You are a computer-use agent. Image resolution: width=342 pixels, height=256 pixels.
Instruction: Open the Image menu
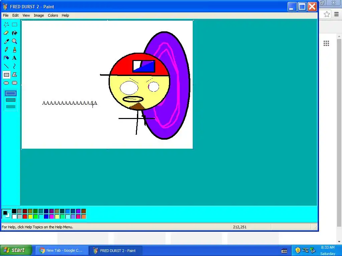[x=39, y=15]
